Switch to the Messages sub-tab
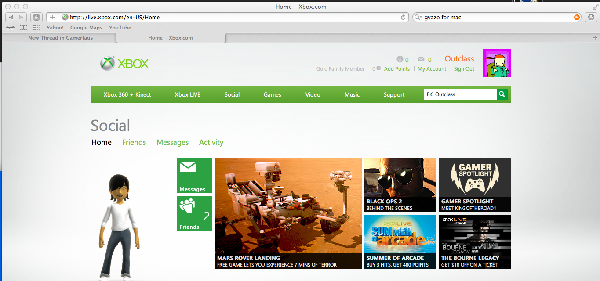600x281 pixels. [172, 142]
